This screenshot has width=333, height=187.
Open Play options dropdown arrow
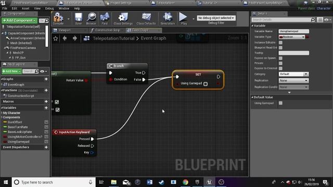(193, 19)
